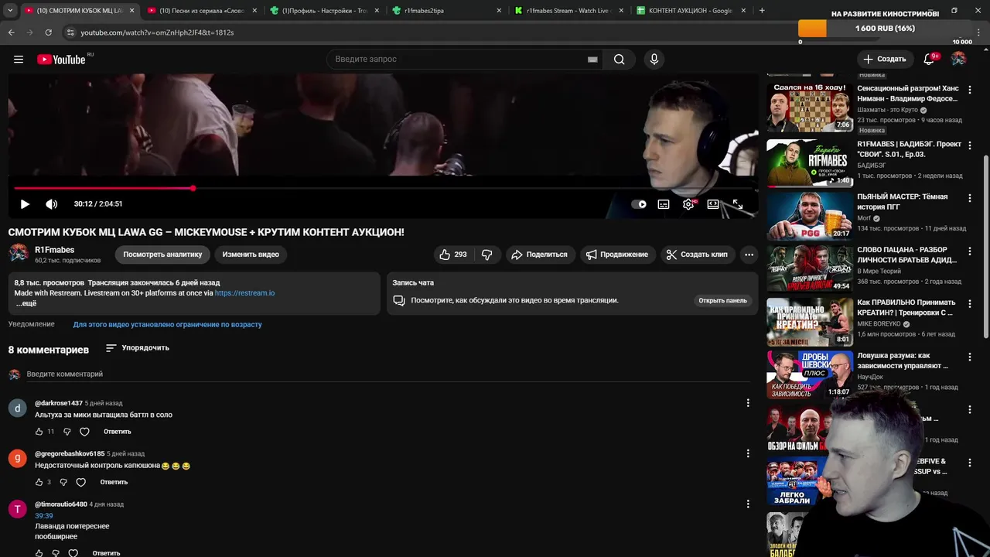Toggle autoplay switch in player

639,204
